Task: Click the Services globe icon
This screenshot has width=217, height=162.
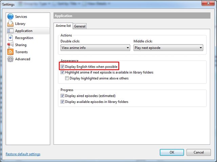Action: (10, 17)
